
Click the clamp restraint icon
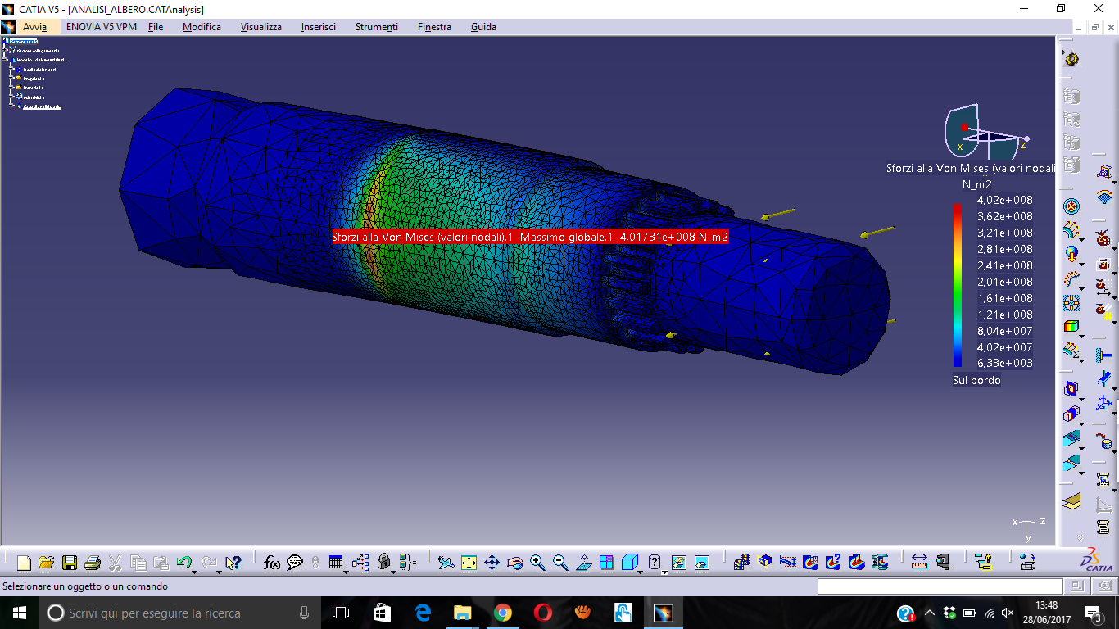coord(1103,356)
